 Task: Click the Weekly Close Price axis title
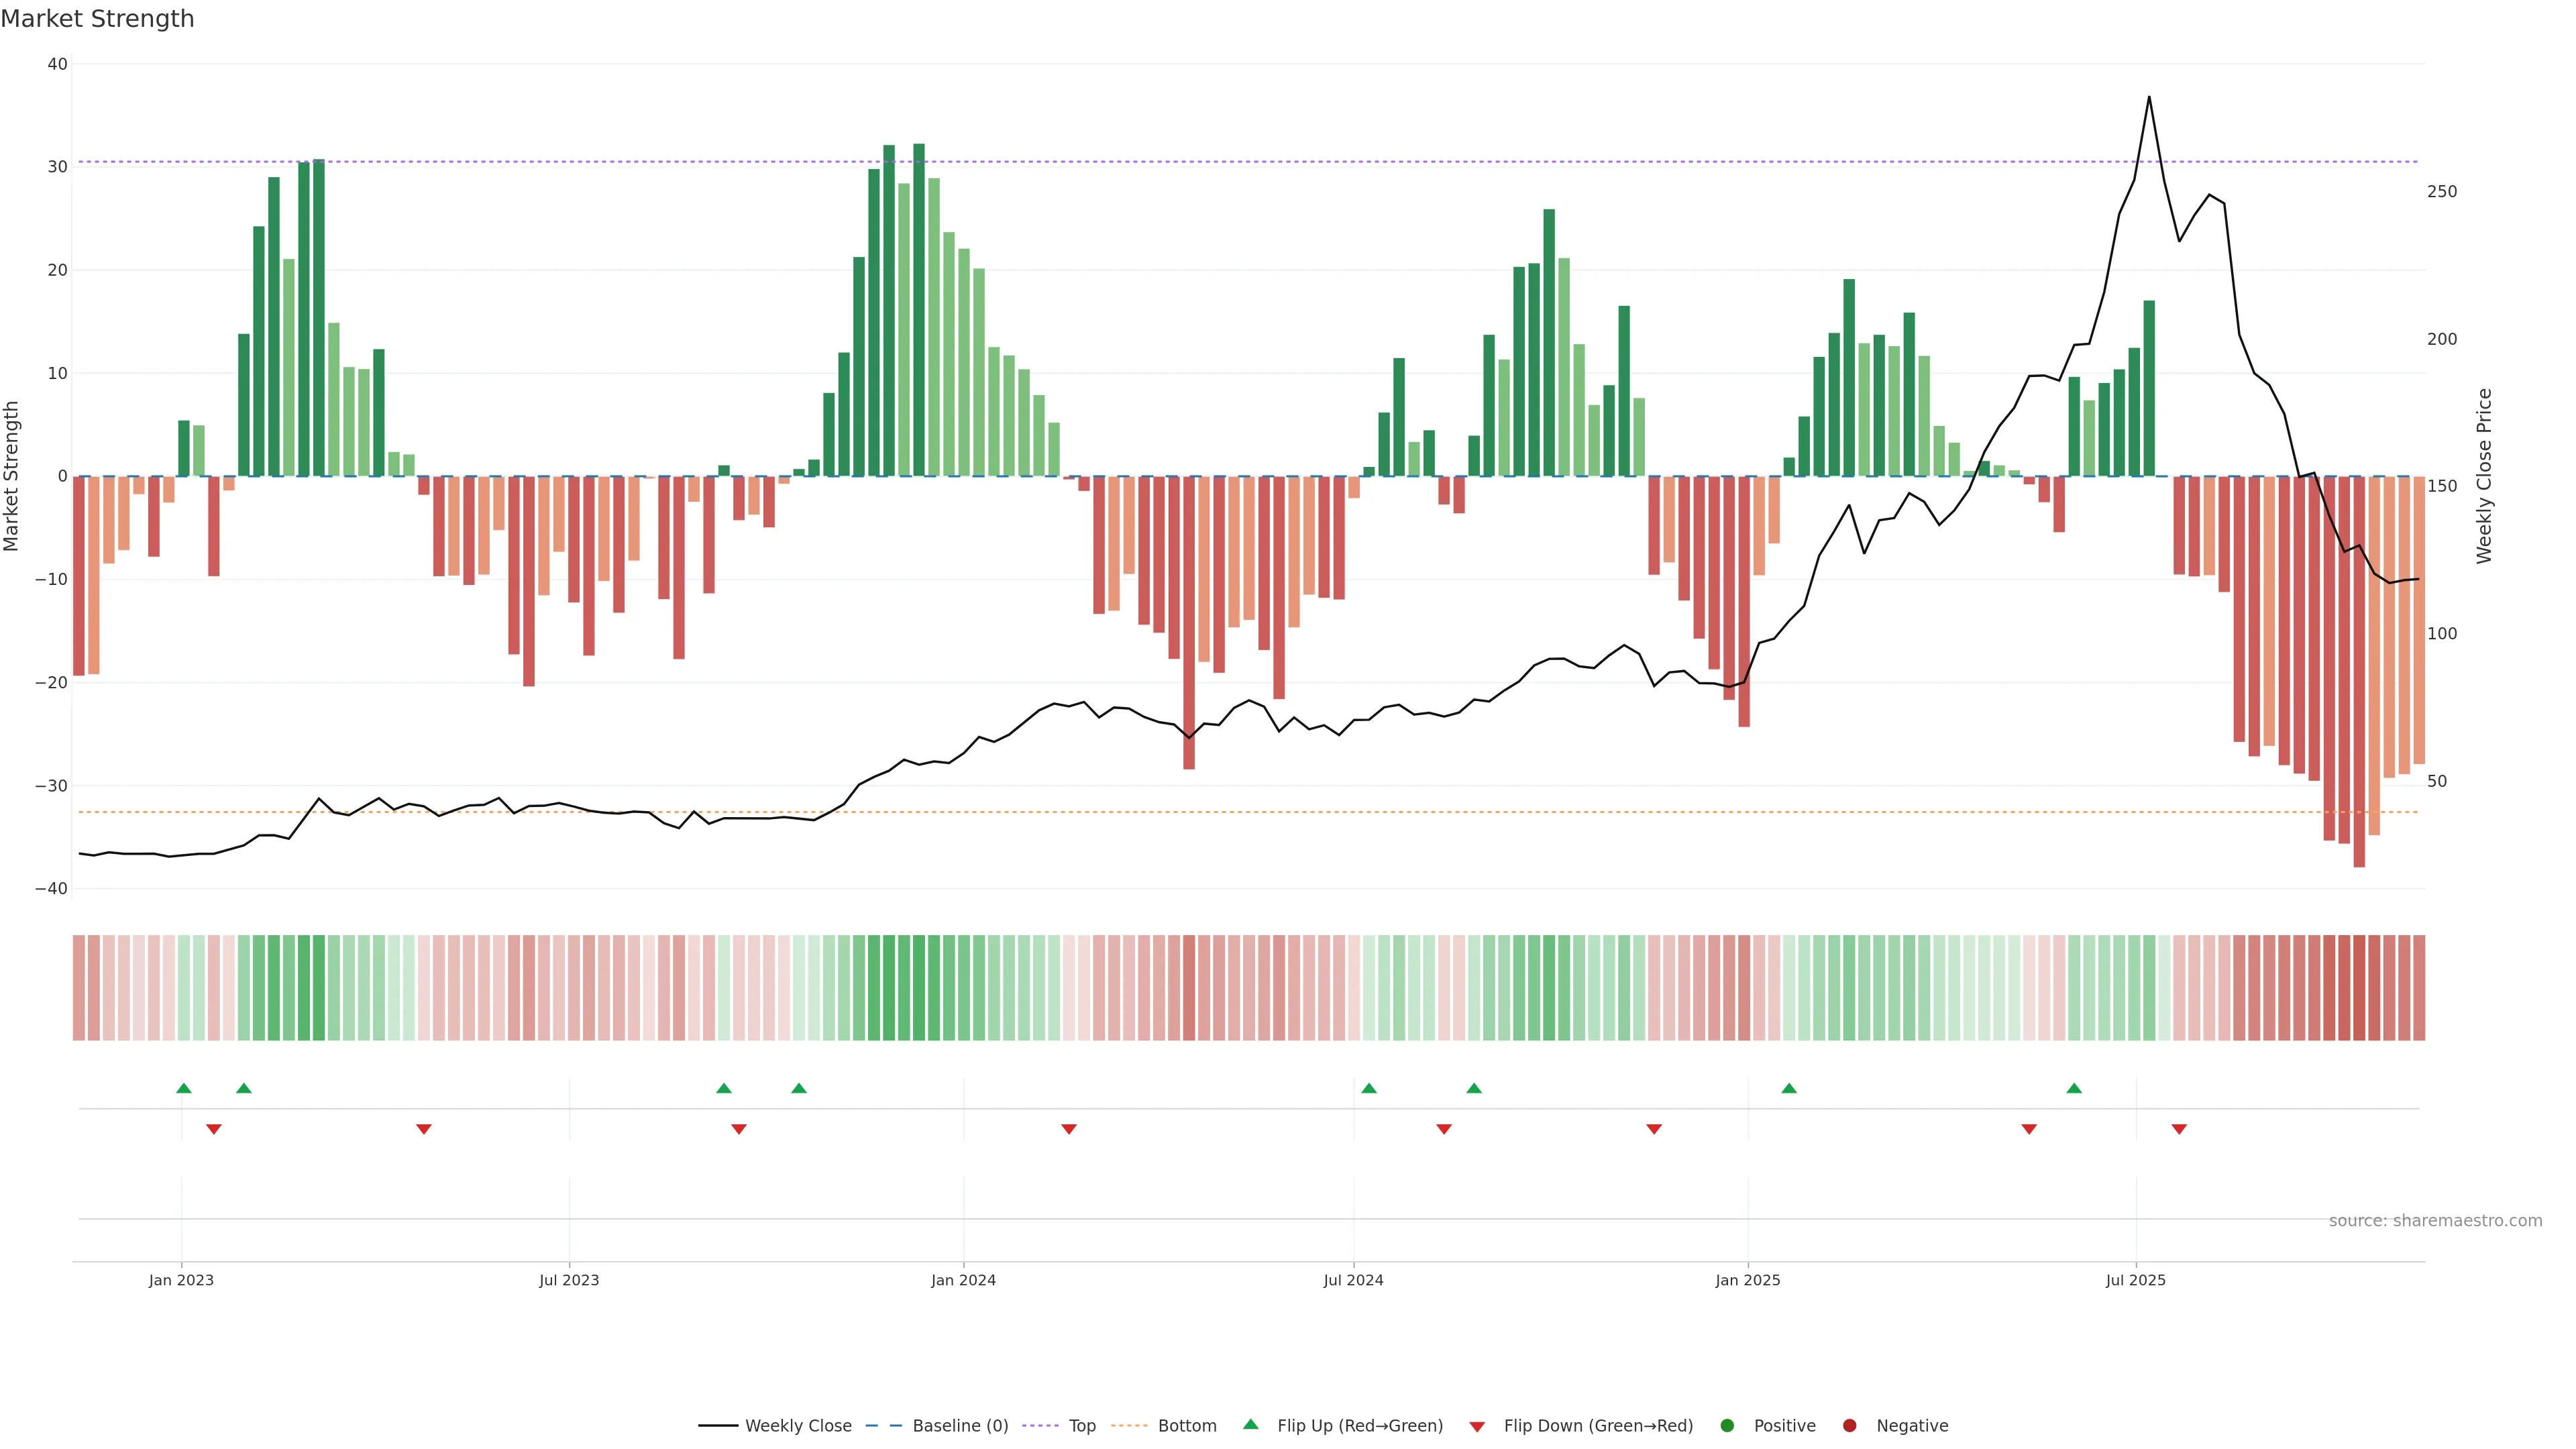tap(2484, 476)
